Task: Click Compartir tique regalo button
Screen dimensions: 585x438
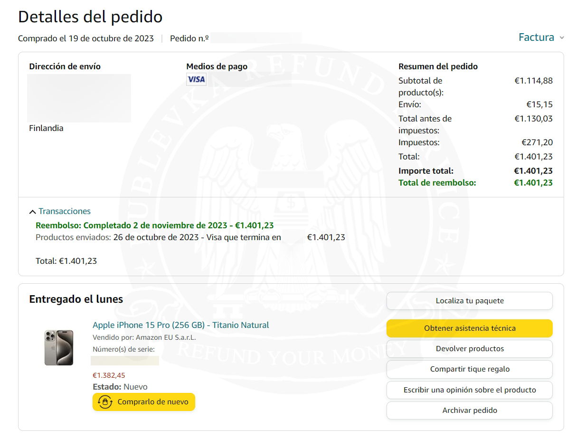Action: 470,369
